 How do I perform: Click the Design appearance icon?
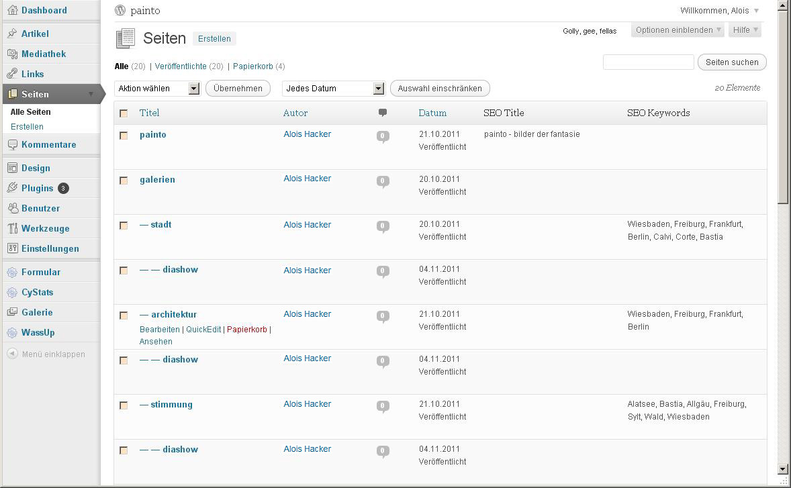tap(13, 168)
